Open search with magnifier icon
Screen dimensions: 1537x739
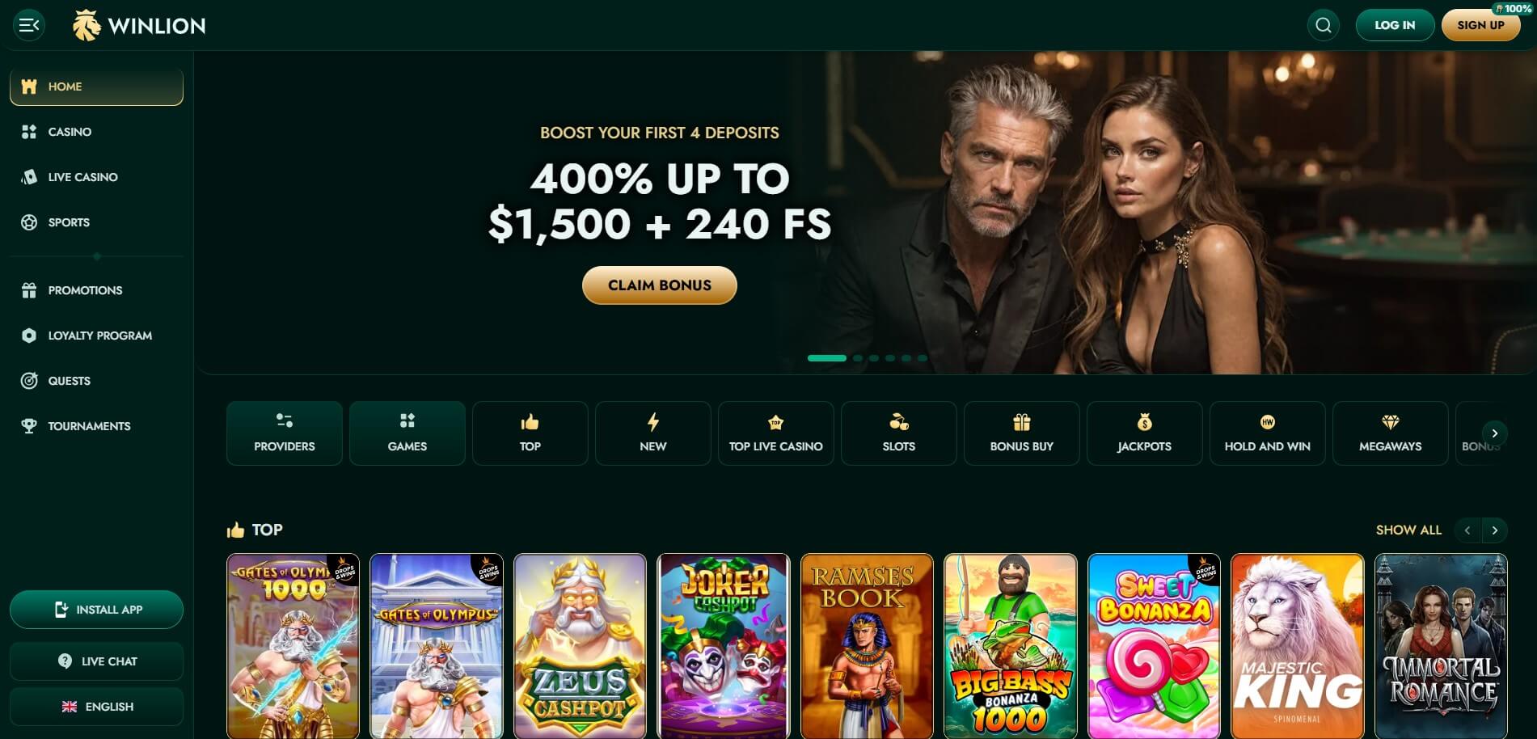(1324, 25)
